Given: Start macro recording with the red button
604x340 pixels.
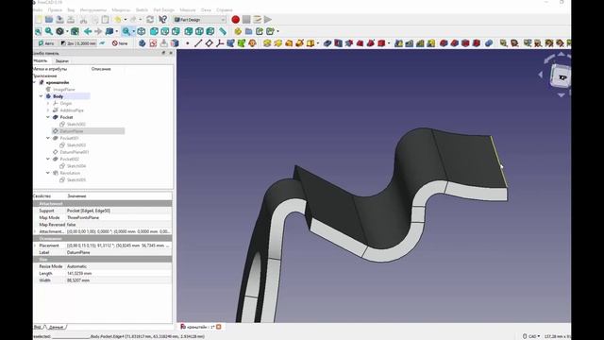Looking at the screenshot, I should click(x=235, y=19).
